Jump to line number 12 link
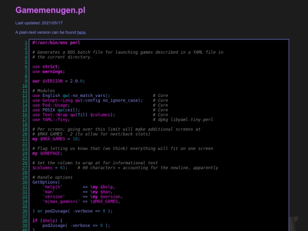The image size is (308, 231). [25, 96]
